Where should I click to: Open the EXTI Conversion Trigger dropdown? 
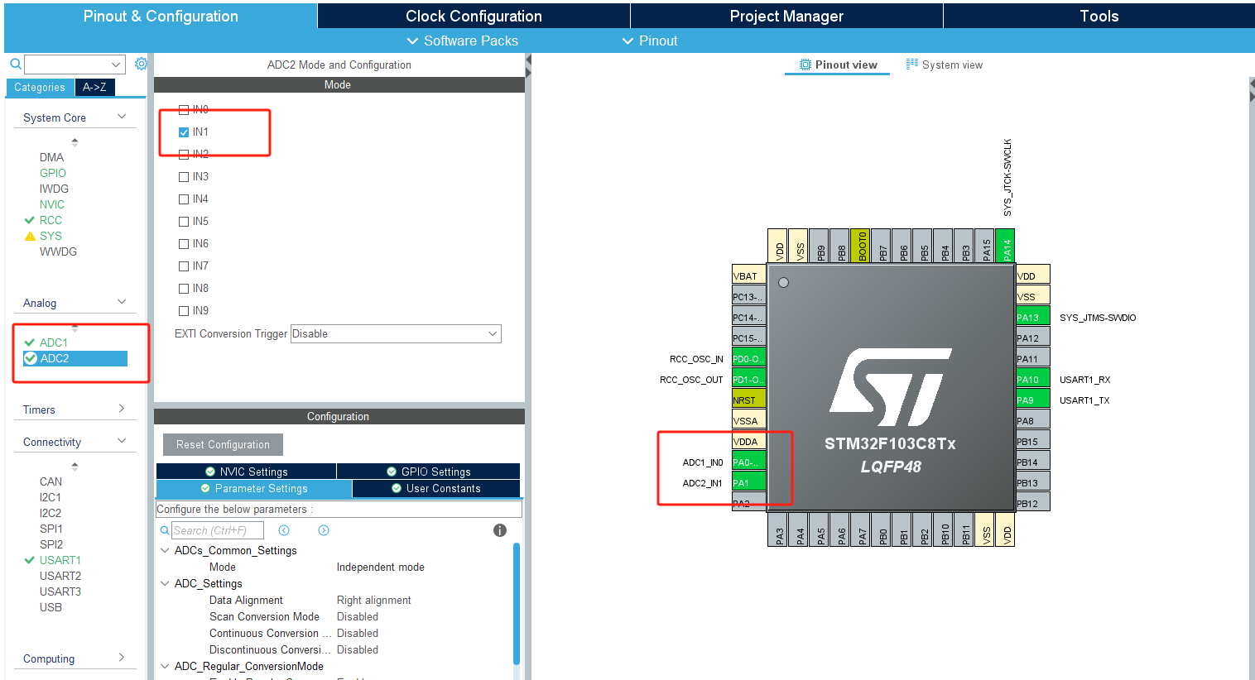[396, 333]
